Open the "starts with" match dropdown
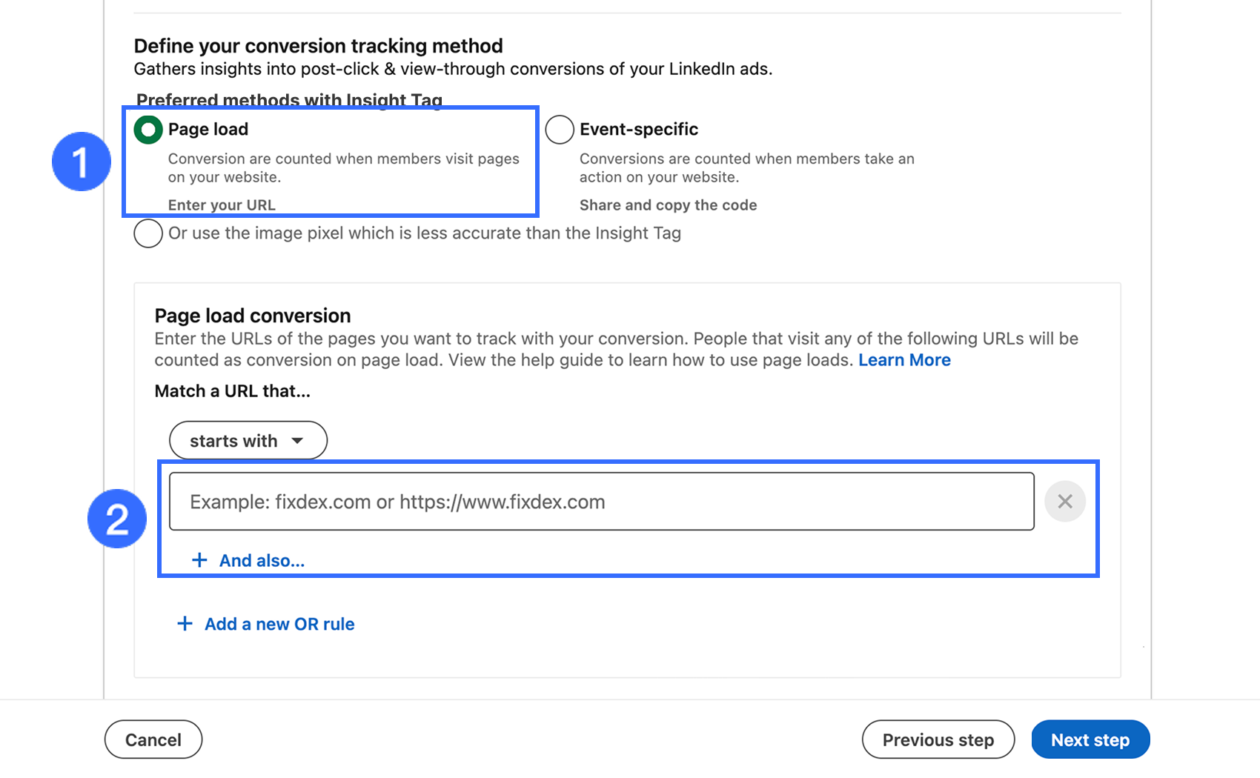 [248, 441]
